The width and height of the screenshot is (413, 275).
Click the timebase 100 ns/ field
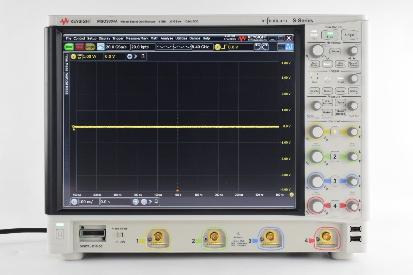[89, 202]
